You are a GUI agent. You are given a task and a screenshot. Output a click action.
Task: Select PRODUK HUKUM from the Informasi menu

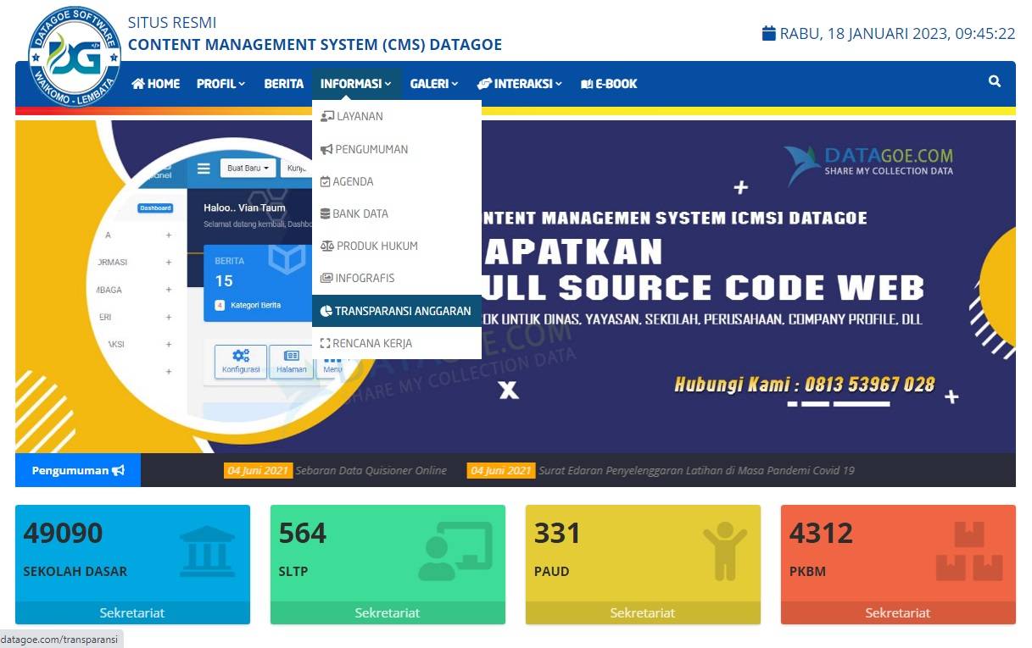tap(397, 246)
